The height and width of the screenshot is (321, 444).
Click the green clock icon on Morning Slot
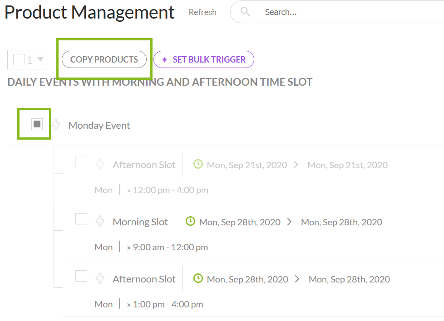(191, 221)
